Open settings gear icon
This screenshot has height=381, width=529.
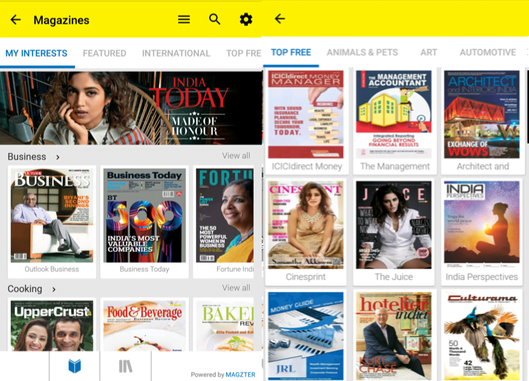point(246,20)
